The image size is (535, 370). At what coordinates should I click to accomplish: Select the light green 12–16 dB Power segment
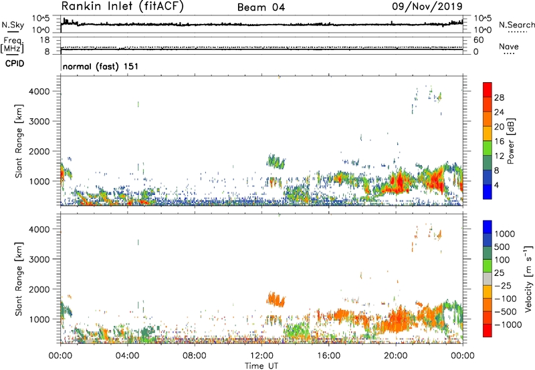pyautogui.click(x=488, y=148)
